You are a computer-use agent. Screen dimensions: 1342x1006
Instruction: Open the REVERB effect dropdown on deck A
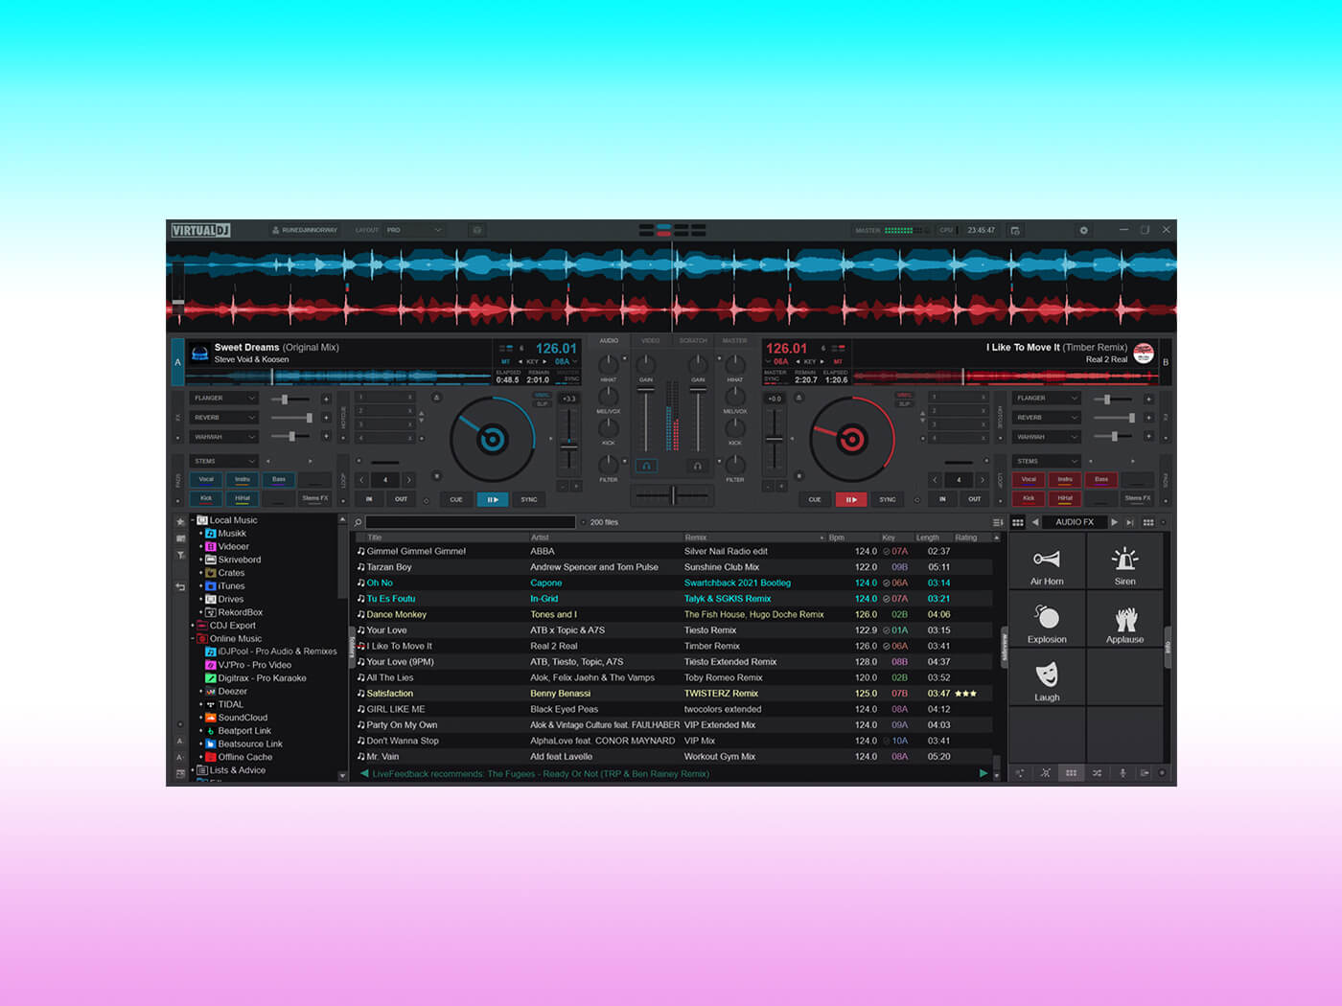[x=224, y=418]
